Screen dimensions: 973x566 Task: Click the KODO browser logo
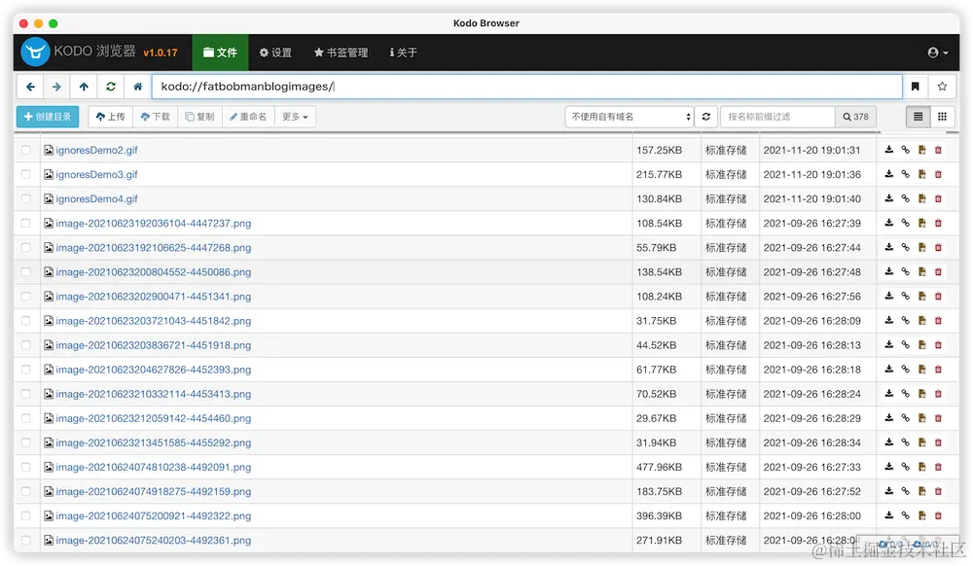tap(35, 53)
